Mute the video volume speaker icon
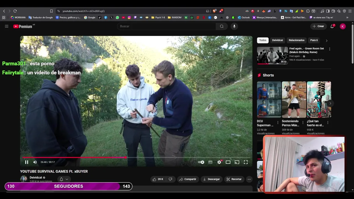Image resolution: width=354 pixels, height=199 pixels. (x=35, y=162)
